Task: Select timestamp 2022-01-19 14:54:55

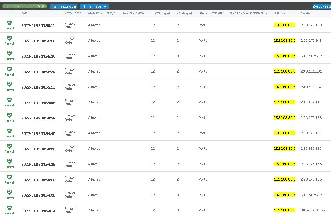Action: tap(38, 103)
